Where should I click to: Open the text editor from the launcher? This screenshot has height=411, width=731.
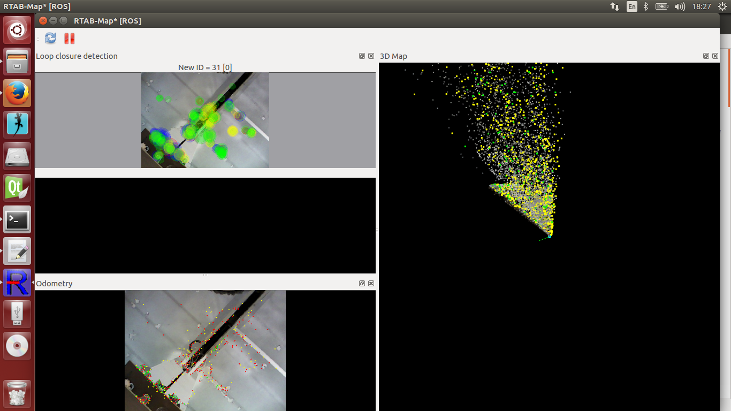[17, 251]
